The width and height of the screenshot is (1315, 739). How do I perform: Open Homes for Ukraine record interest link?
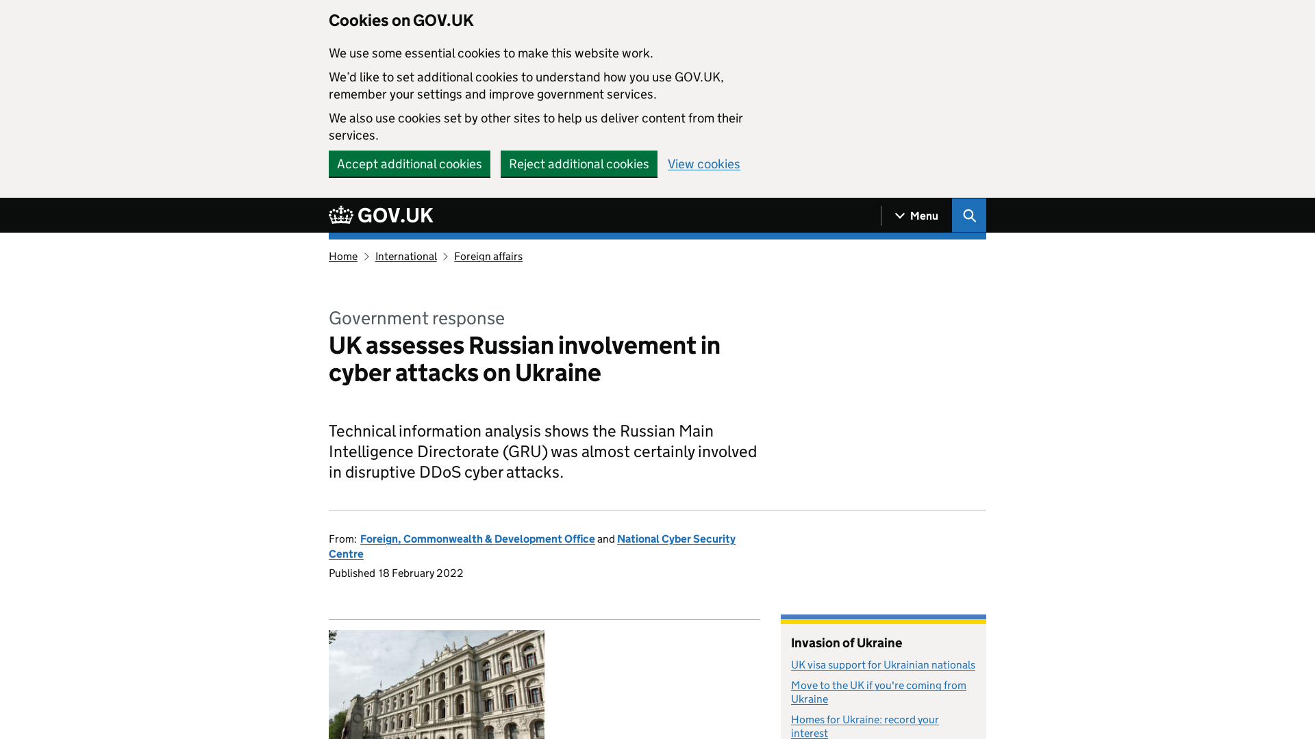pos(865,726)
